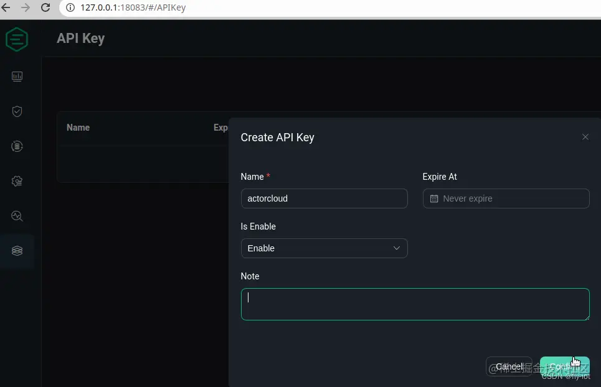Click the browser forward arrow

[x=26, y=7]
